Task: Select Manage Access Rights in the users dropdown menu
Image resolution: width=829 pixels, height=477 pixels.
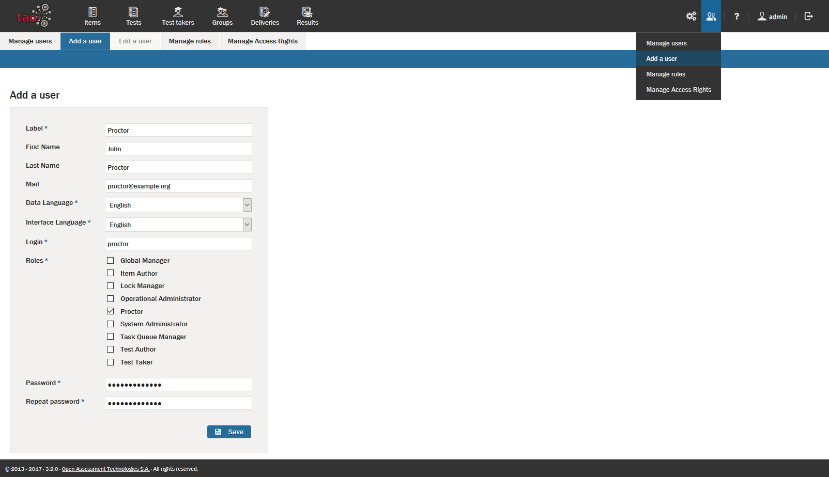Action: pos(678,90)
